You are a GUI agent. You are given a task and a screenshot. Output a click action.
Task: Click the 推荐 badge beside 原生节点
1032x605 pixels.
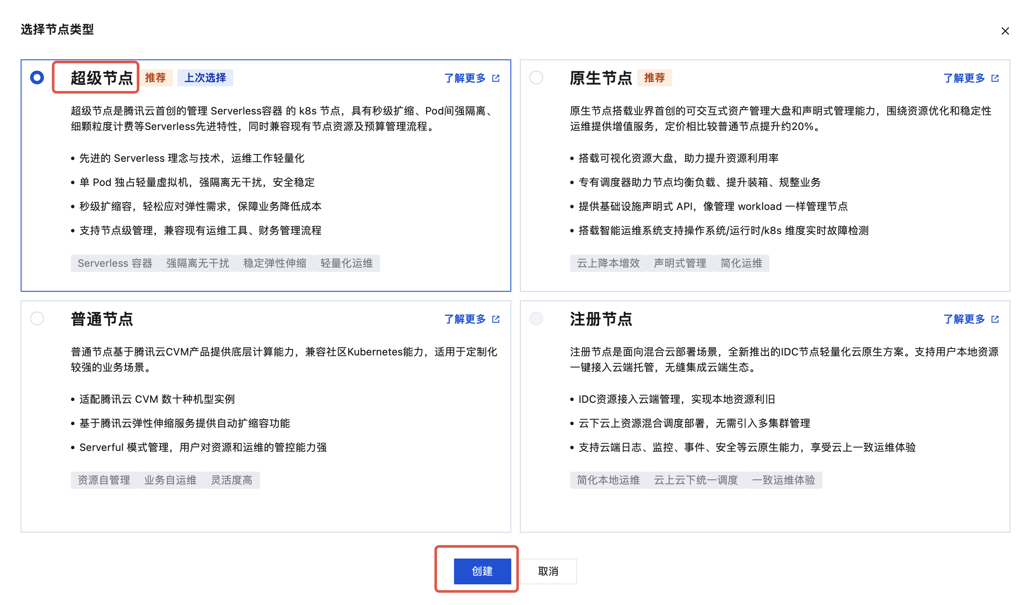click(654, 78)
